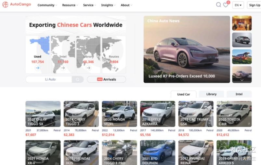Screen dimensions: 261x165
Task: Expand the Community menu
Action: click(x=47, y=5)
